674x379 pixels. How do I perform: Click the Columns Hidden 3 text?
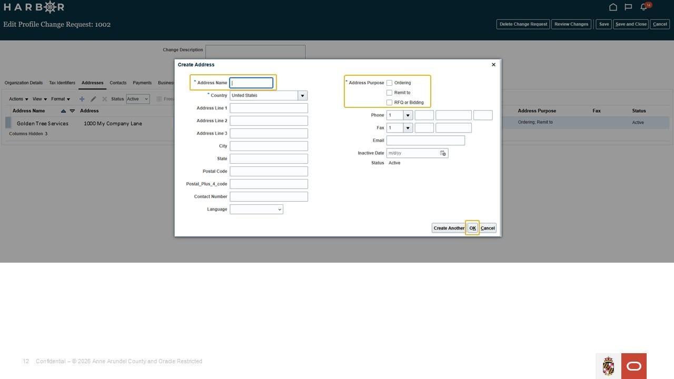(x=28, y=134)
